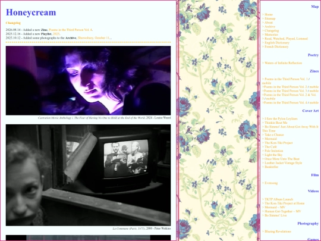Open I Saw the Pylon Leylines cover art
The height and width of the screenshot is (241, 321).
281,118
